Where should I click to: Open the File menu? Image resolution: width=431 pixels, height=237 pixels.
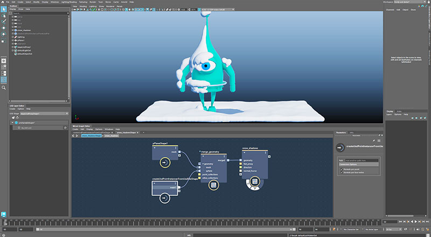(8, 2)
